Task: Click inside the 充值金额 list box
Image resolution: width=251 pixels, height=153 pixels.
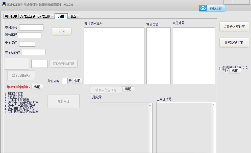Action: (159, 55)
